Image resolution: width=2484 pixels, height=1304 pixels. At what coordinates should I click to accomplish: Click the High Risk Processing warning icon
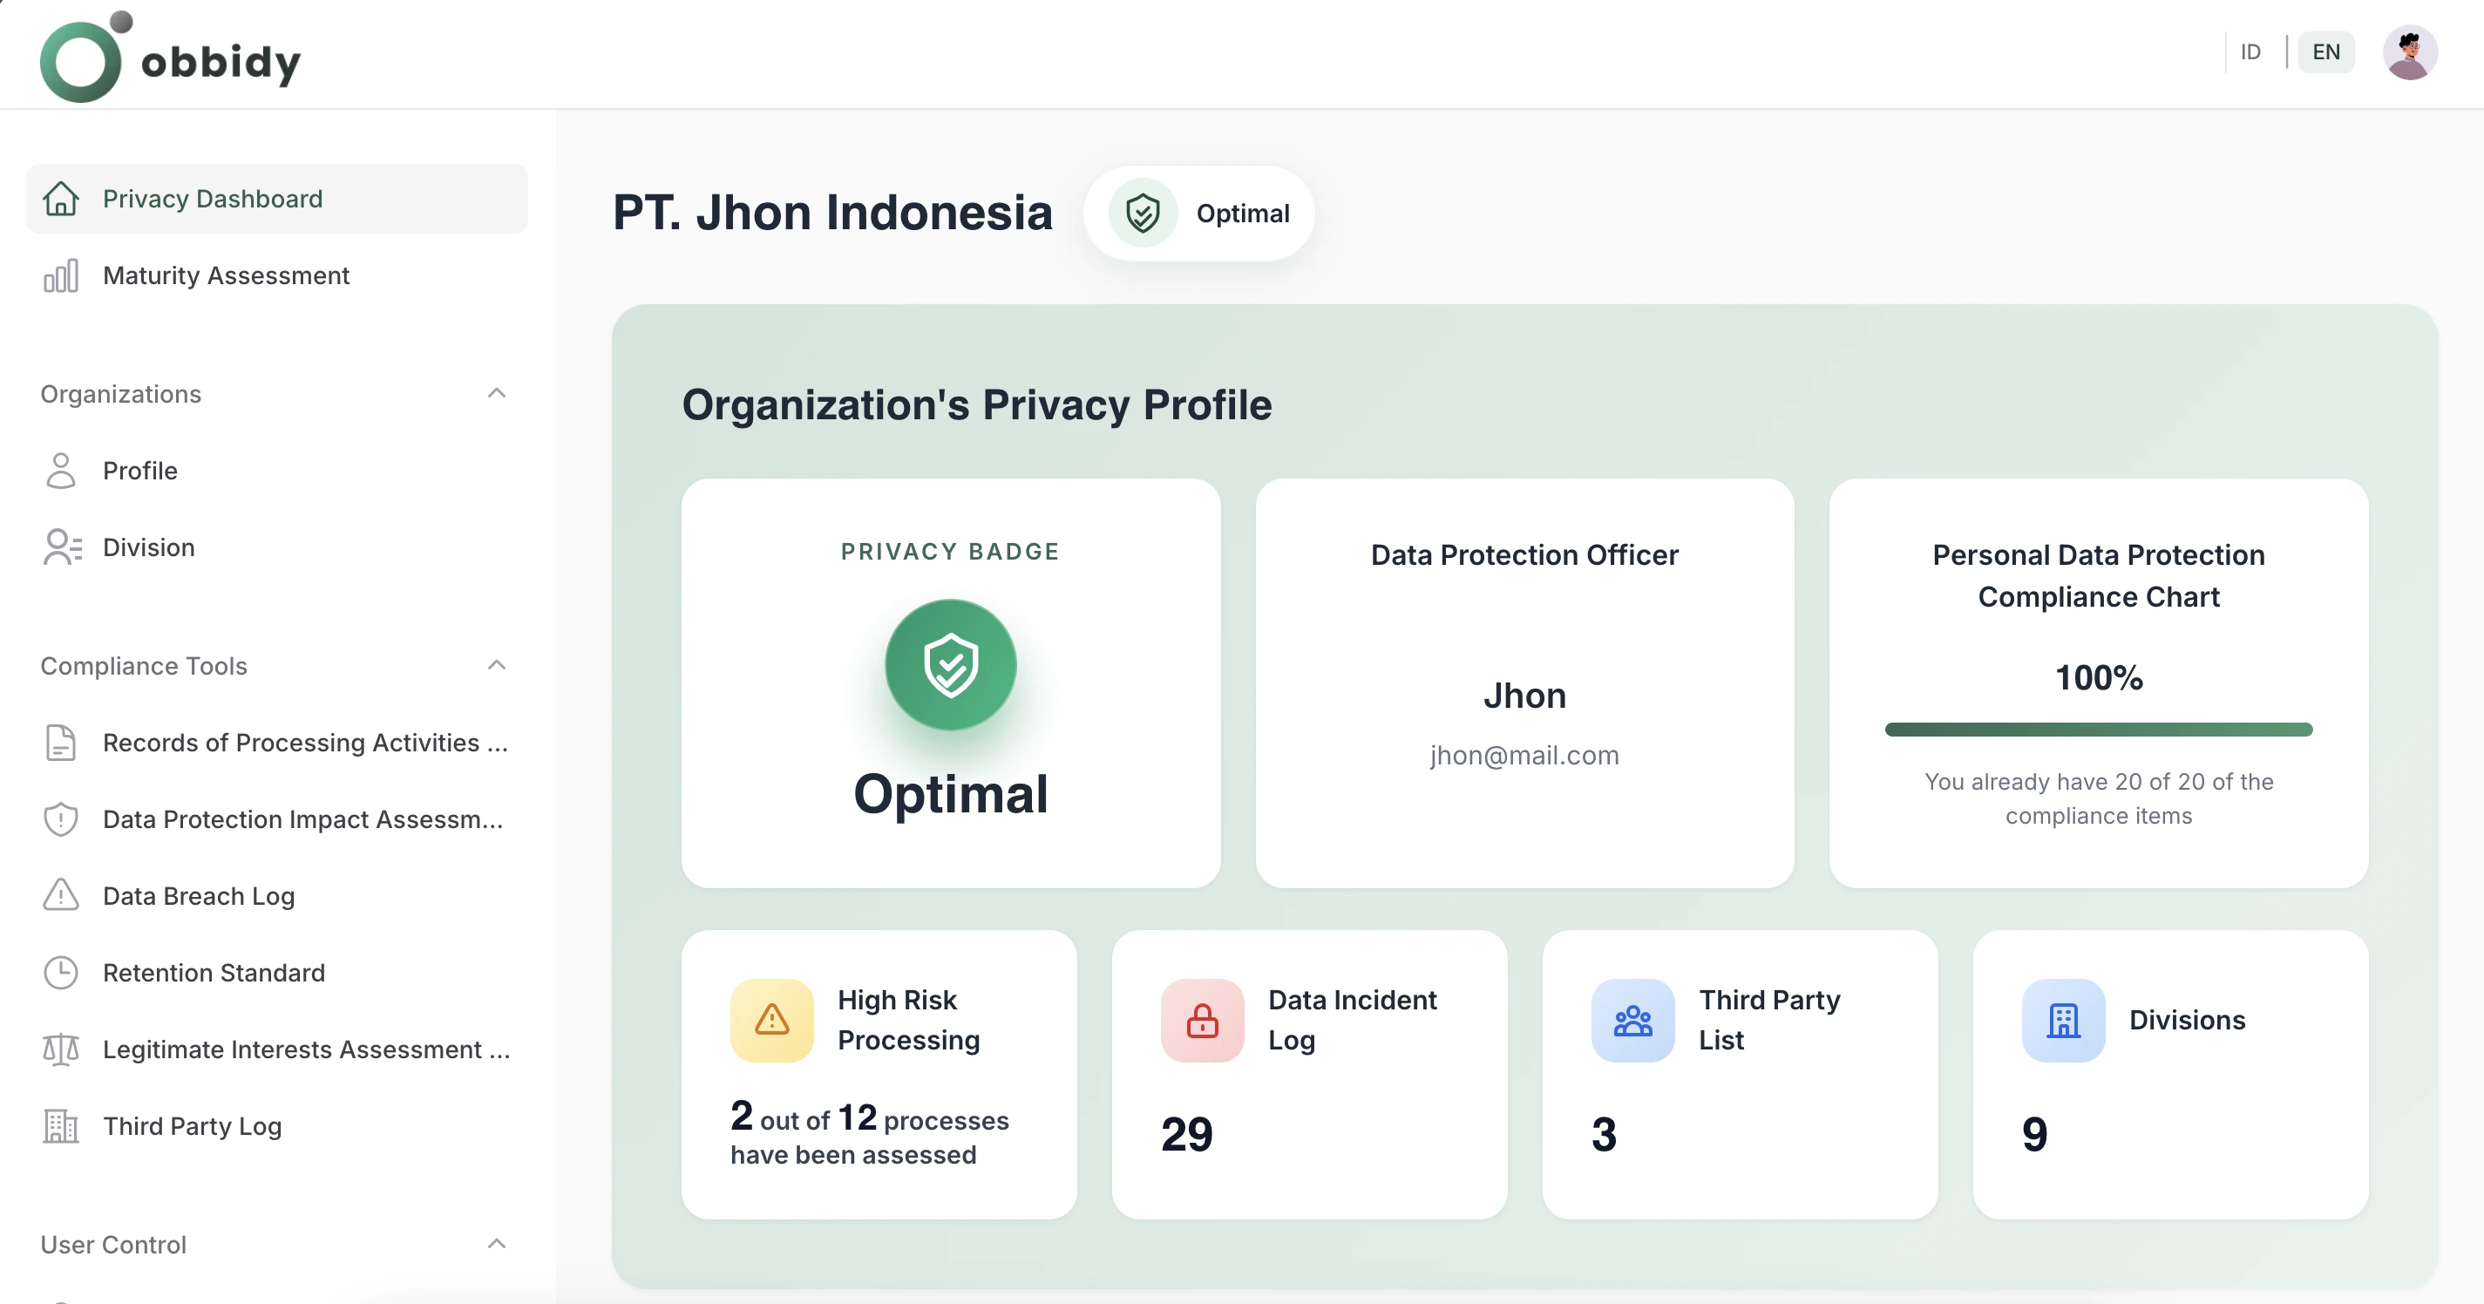pyautogui.click(x=770, y=1020)
